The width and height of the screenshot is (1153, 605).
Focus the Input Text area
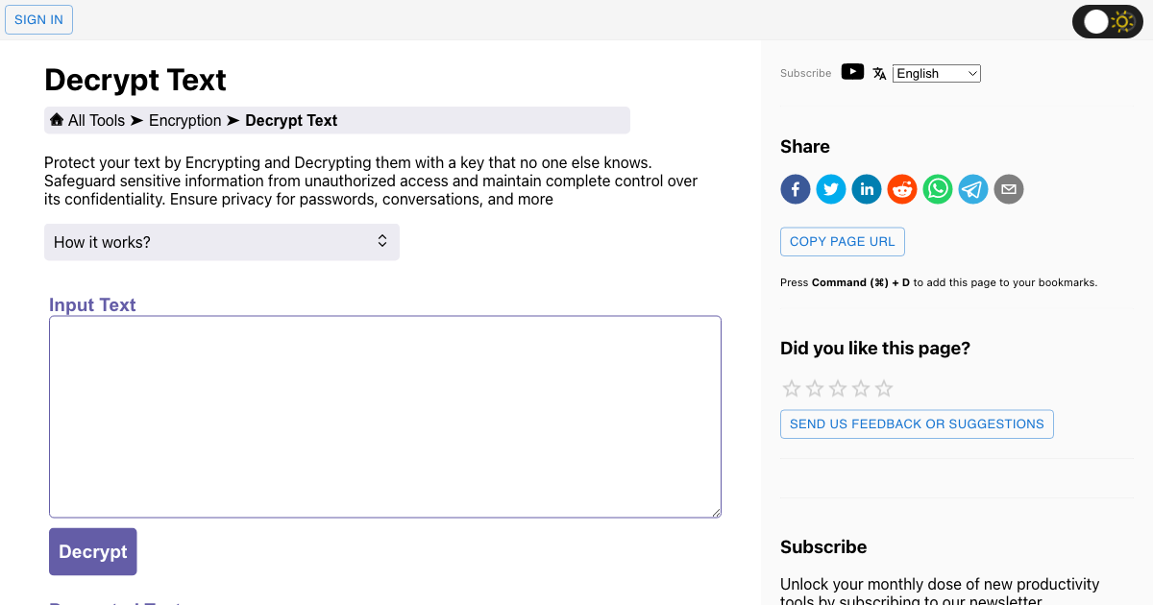click(385, 417)
